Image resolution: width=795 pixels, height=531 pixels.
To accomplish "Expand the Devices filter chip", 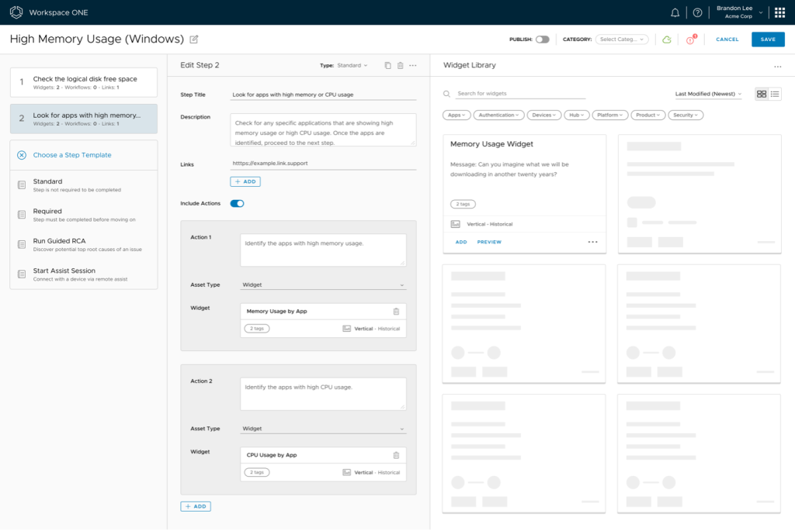I will (x=544, y=115).
